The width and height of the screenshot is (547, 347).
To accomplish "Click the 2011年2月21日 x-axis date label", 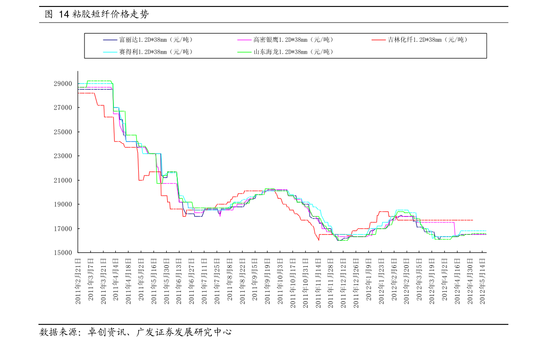I will click(x=78, y=281).
